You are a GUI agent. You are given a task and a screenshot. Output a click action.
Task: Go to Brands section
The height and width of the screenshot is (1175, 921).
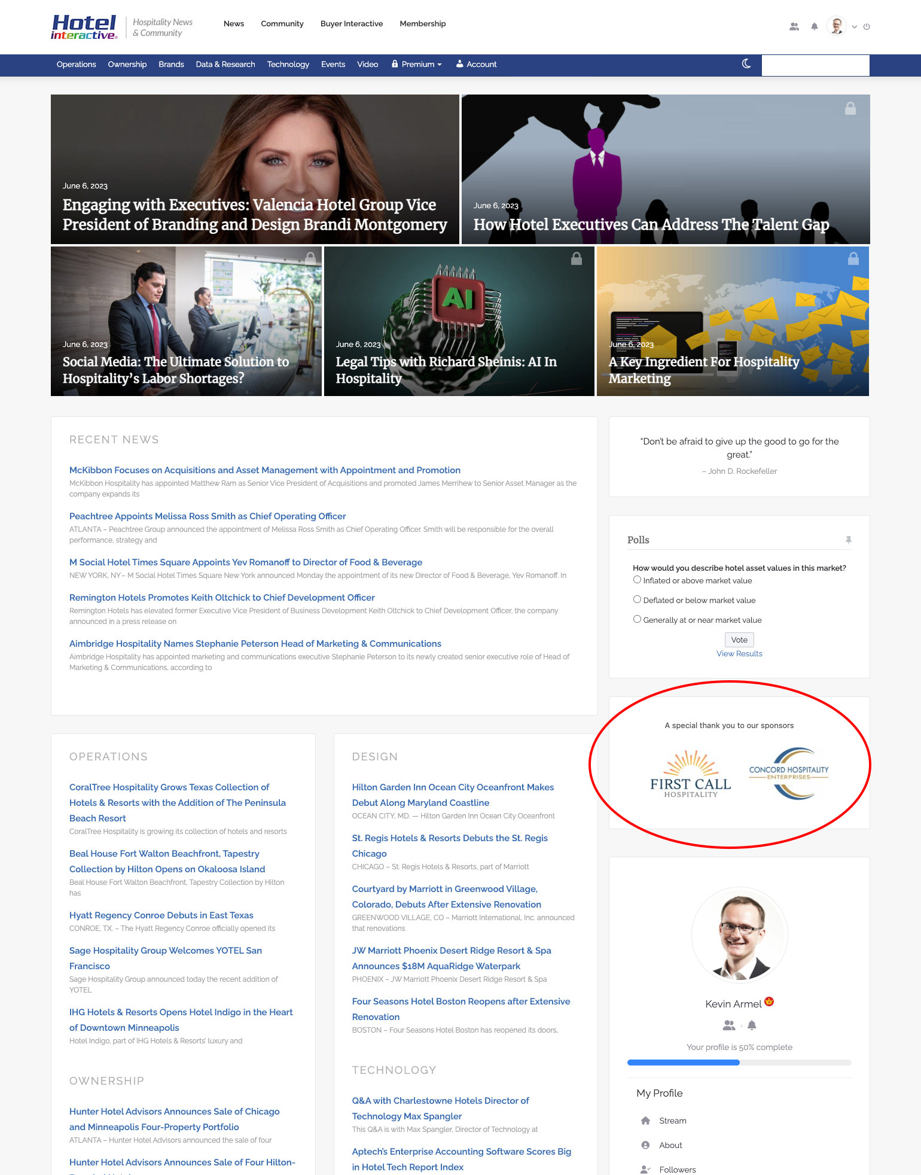pos(171,64)
